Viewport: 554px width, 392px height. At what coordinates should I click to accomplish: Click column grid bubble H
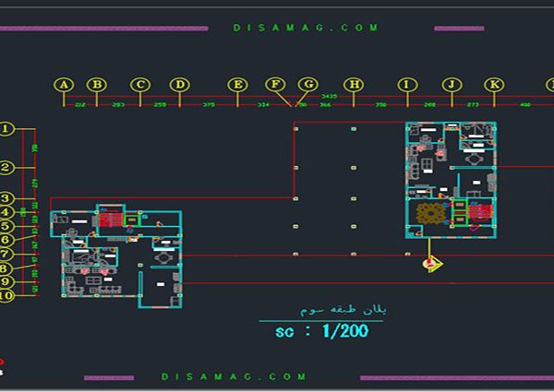click(354, 85)
